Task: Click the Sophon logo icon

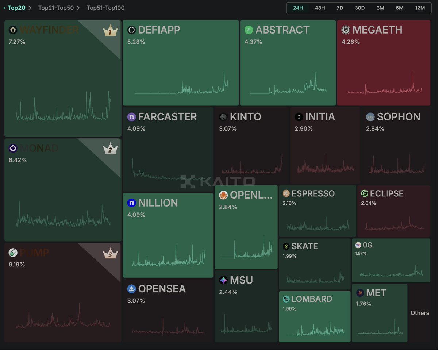Action: coord(370,117)
